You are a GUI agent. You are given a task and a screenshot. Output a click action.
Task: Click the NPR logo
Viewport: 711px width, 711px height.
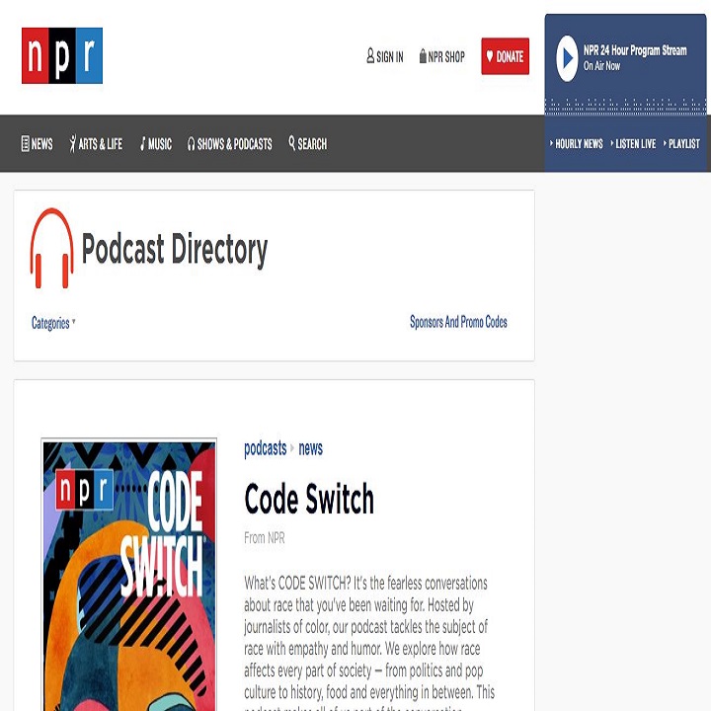pyautogui.click(x=62, y=55)
